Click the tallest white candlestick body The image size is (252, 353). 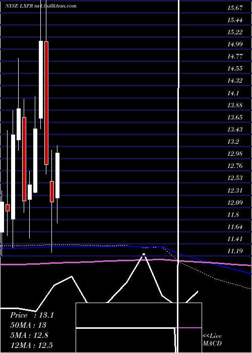pyautogui.click(x=13, y=177)
